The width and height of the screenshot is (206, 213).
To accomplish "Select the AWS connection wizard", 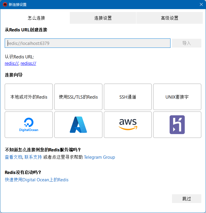I will tap(128, 125).
